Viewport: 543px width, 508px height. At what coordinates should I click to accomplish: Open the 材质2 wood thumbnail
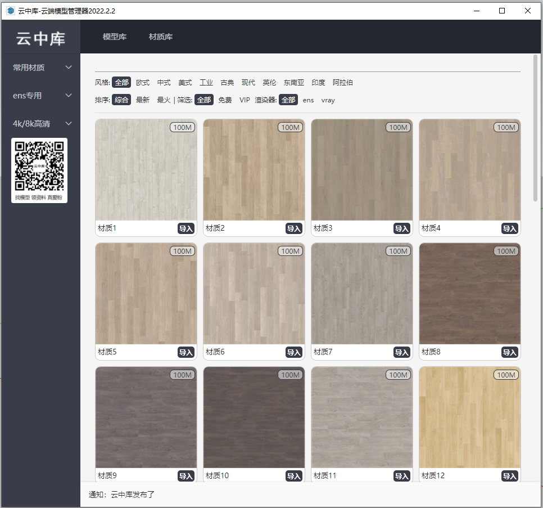[x=254, y=170]
